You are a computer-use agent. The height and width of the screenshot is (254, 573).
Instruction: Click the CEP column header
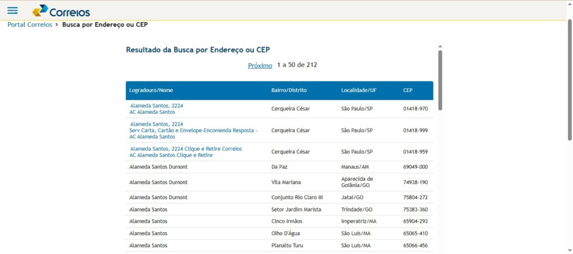click(408, 90)
